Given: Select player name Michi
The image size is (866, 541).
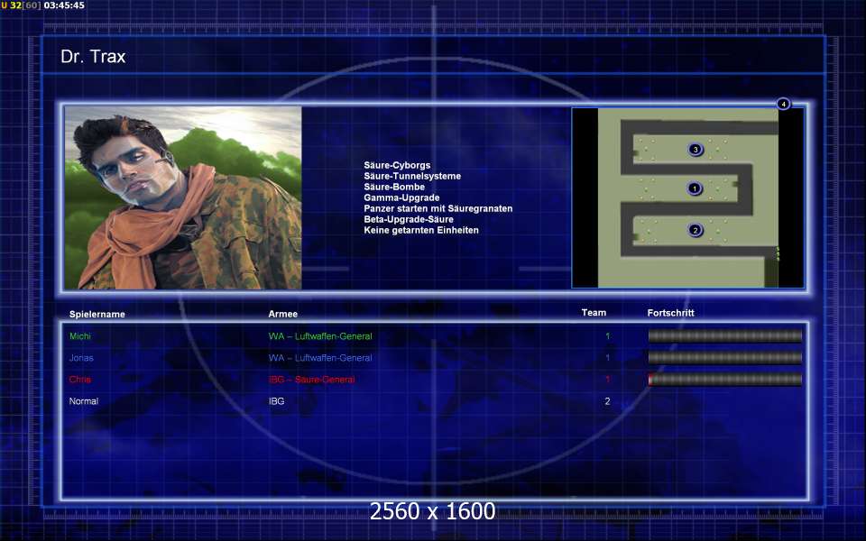Looking at the screenshot, I should [x=80, y=335].
